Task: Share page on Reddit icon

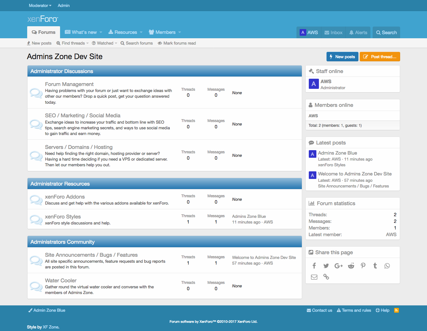Action: coord(351,266)
